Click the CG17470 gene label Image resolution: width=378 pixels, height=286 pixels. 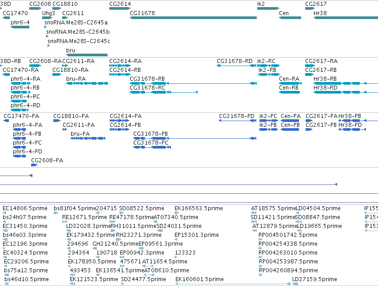(15, 13)
